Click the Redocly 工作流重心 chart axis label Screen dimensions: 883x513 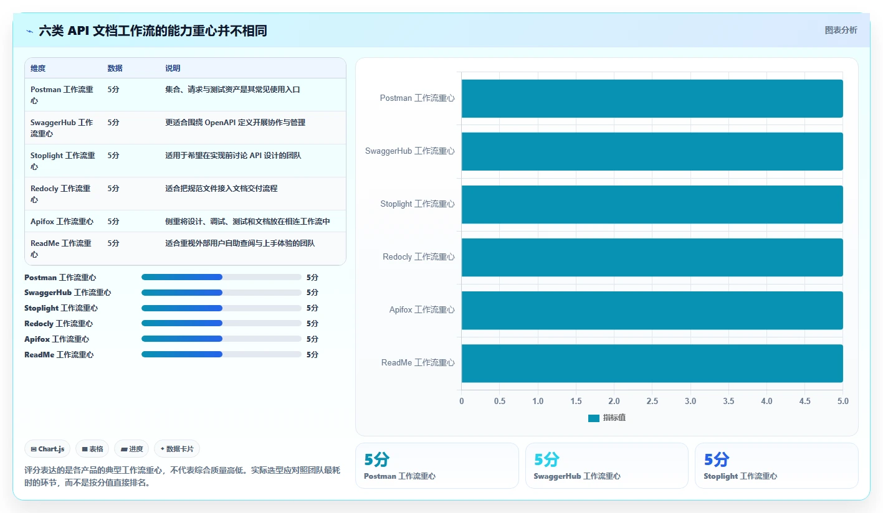pyautogui.click(x=419, y=257)
